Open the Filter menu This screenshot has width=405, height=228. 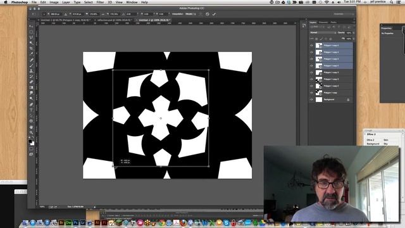point(100,3)
